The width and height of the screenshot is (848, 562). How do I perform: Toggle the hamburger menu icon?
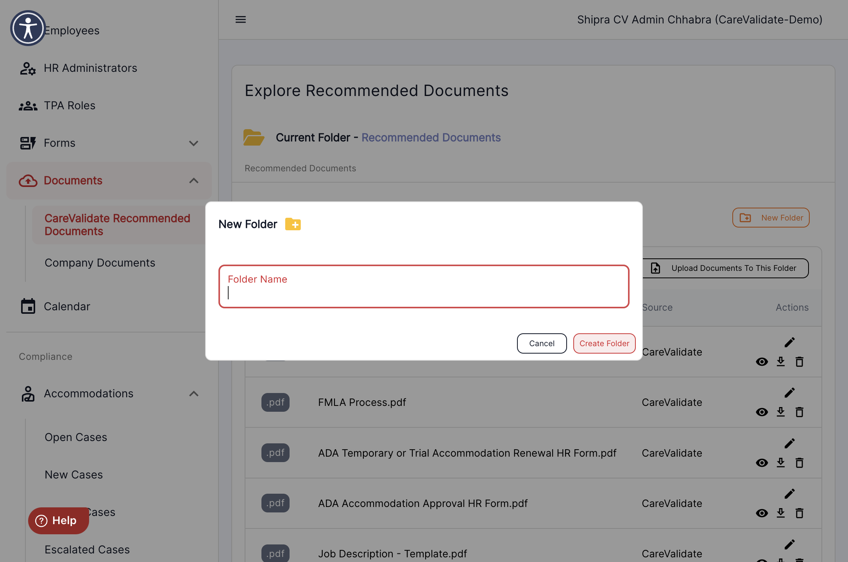click(x=241, y=20)
